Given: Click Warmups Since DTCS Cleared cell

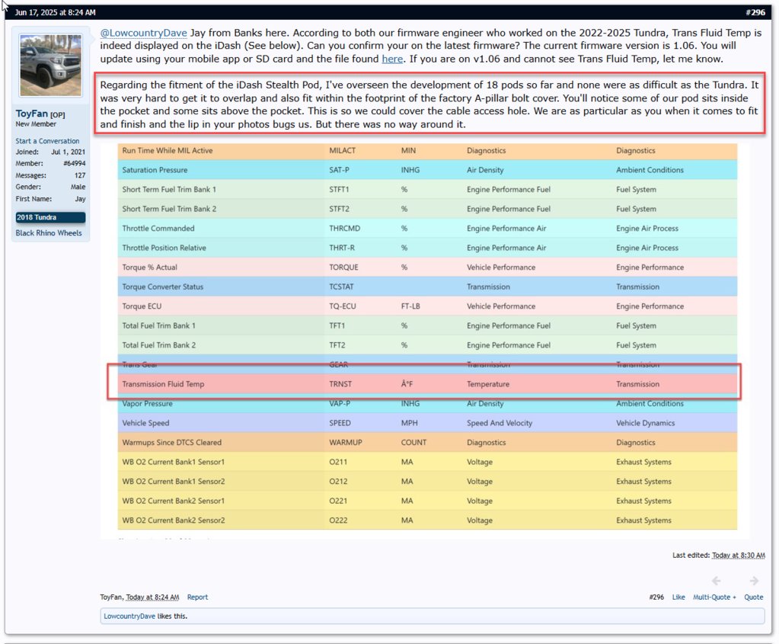Looking at the screenshot, I should (171, 443).
